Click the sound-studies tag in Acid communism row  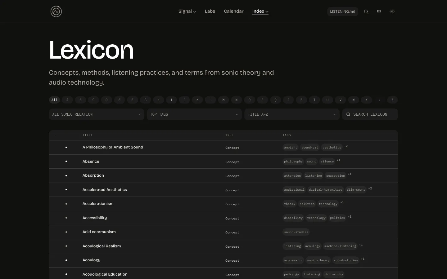click(296, 232)
